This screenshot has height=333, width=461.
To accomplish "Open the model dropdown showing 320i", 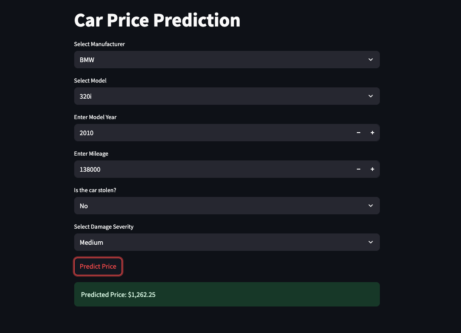I will [217, 96].
